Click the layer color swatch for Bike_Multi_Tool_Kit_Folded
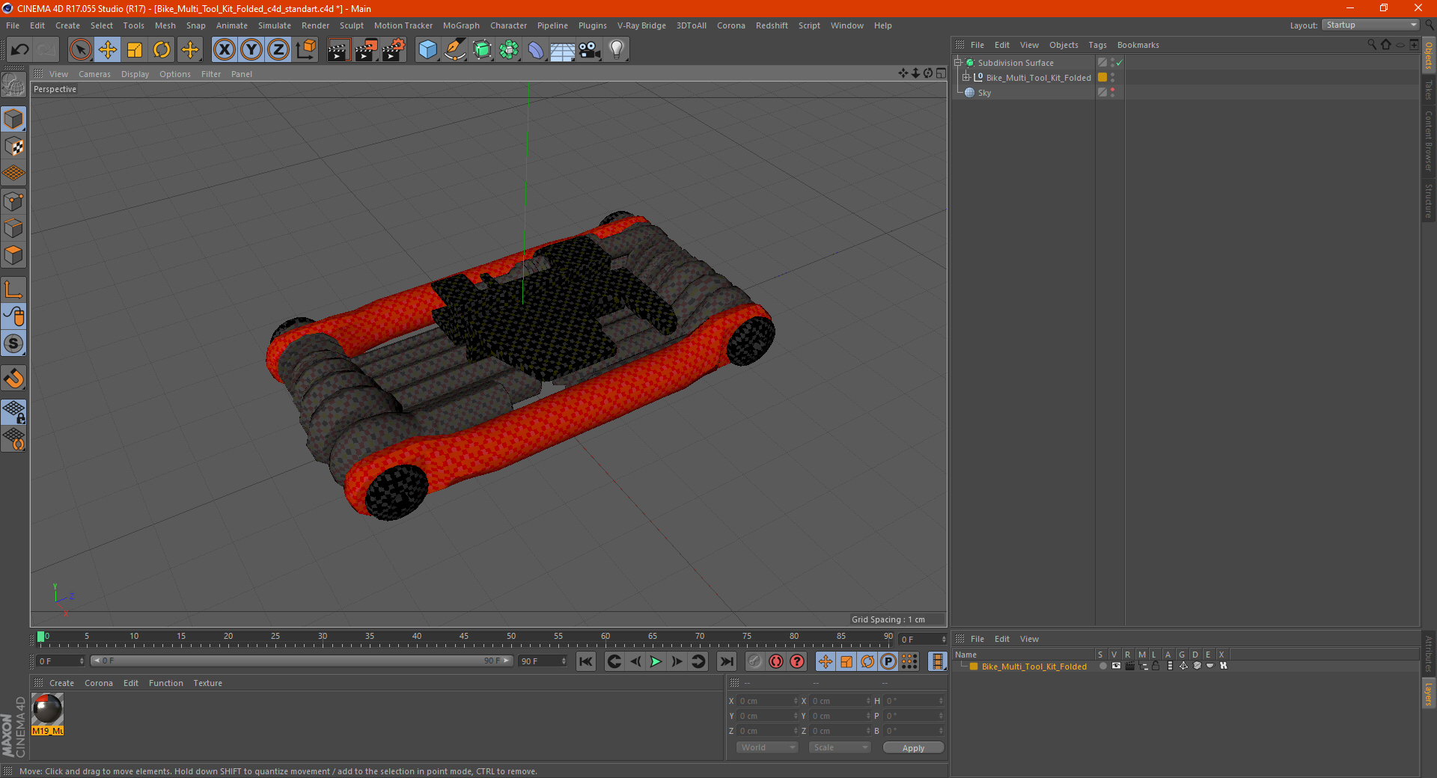The width and height of the screenshot is (1437, 778). tap(974, 667)
